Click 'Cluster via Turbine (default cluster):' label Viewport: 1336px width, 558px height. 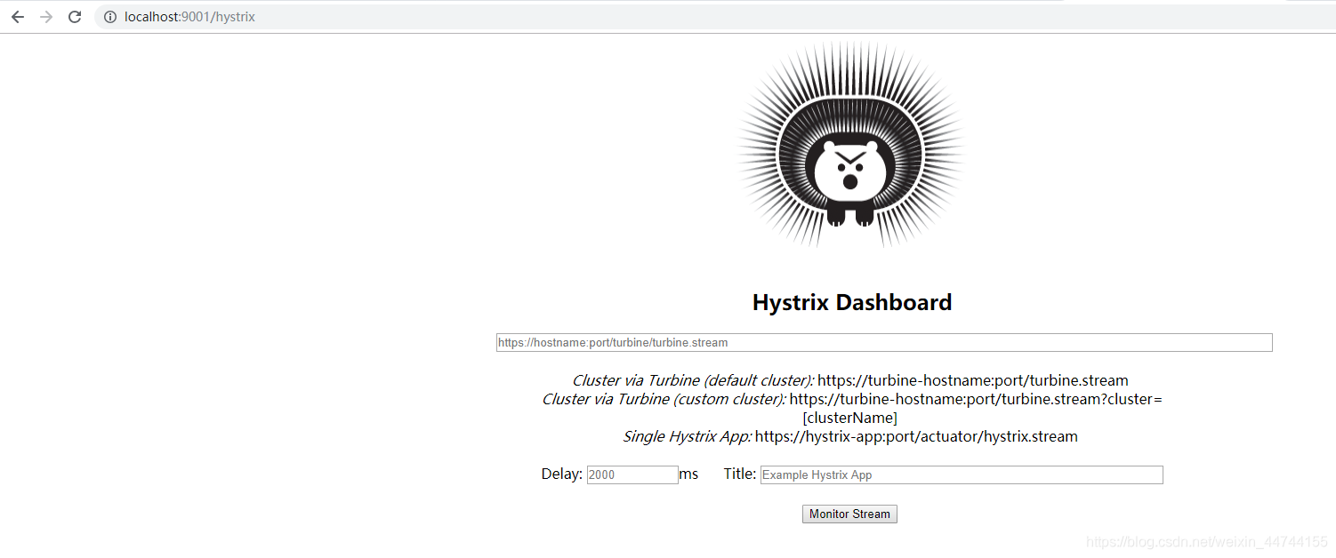pos(693,380)
